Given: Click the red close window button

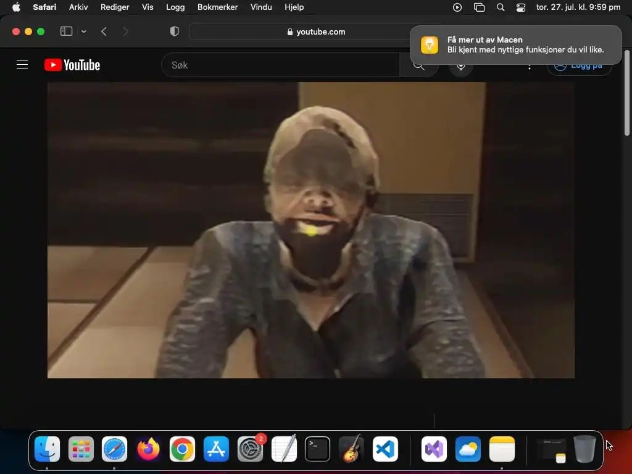Looking at the screenshot, I should coord(16,31).
